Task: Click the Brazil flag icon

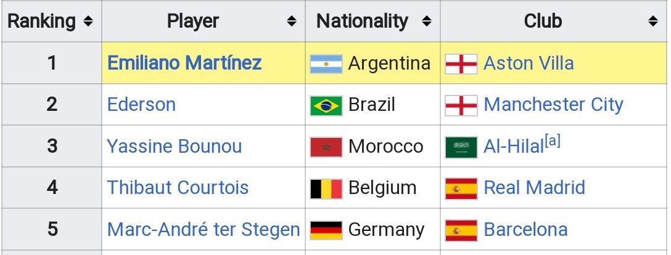Action: (x=326, y=105)
